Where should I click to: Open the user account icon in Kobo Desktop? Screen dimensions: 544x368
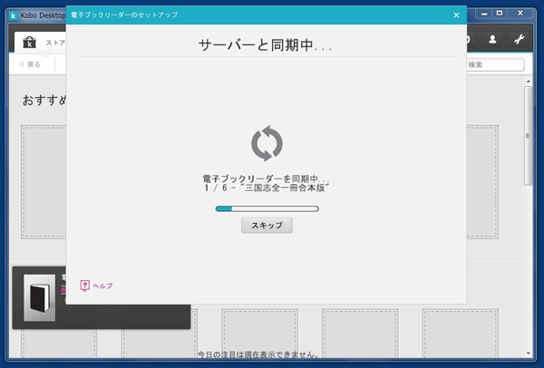click(492, 40)
